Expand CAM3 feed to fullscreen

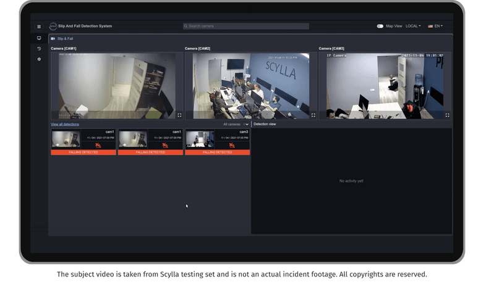point(447,115)
